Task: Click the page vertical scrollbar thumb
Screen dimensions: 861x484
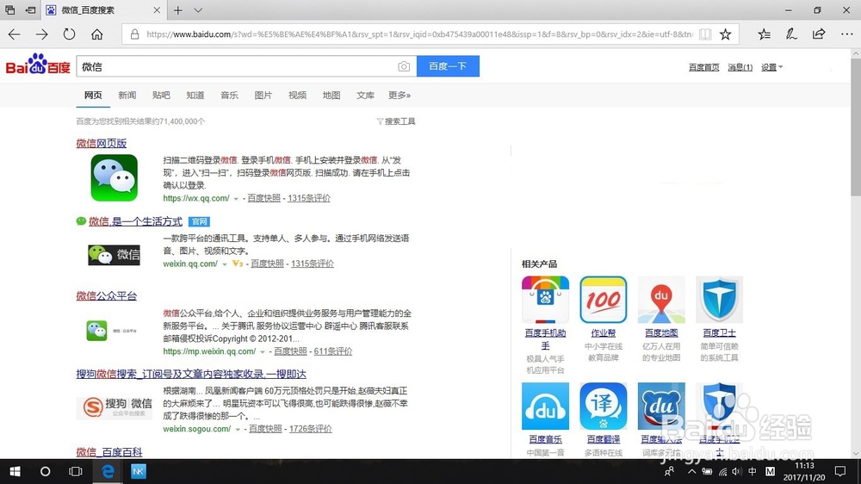Action: 856,127
